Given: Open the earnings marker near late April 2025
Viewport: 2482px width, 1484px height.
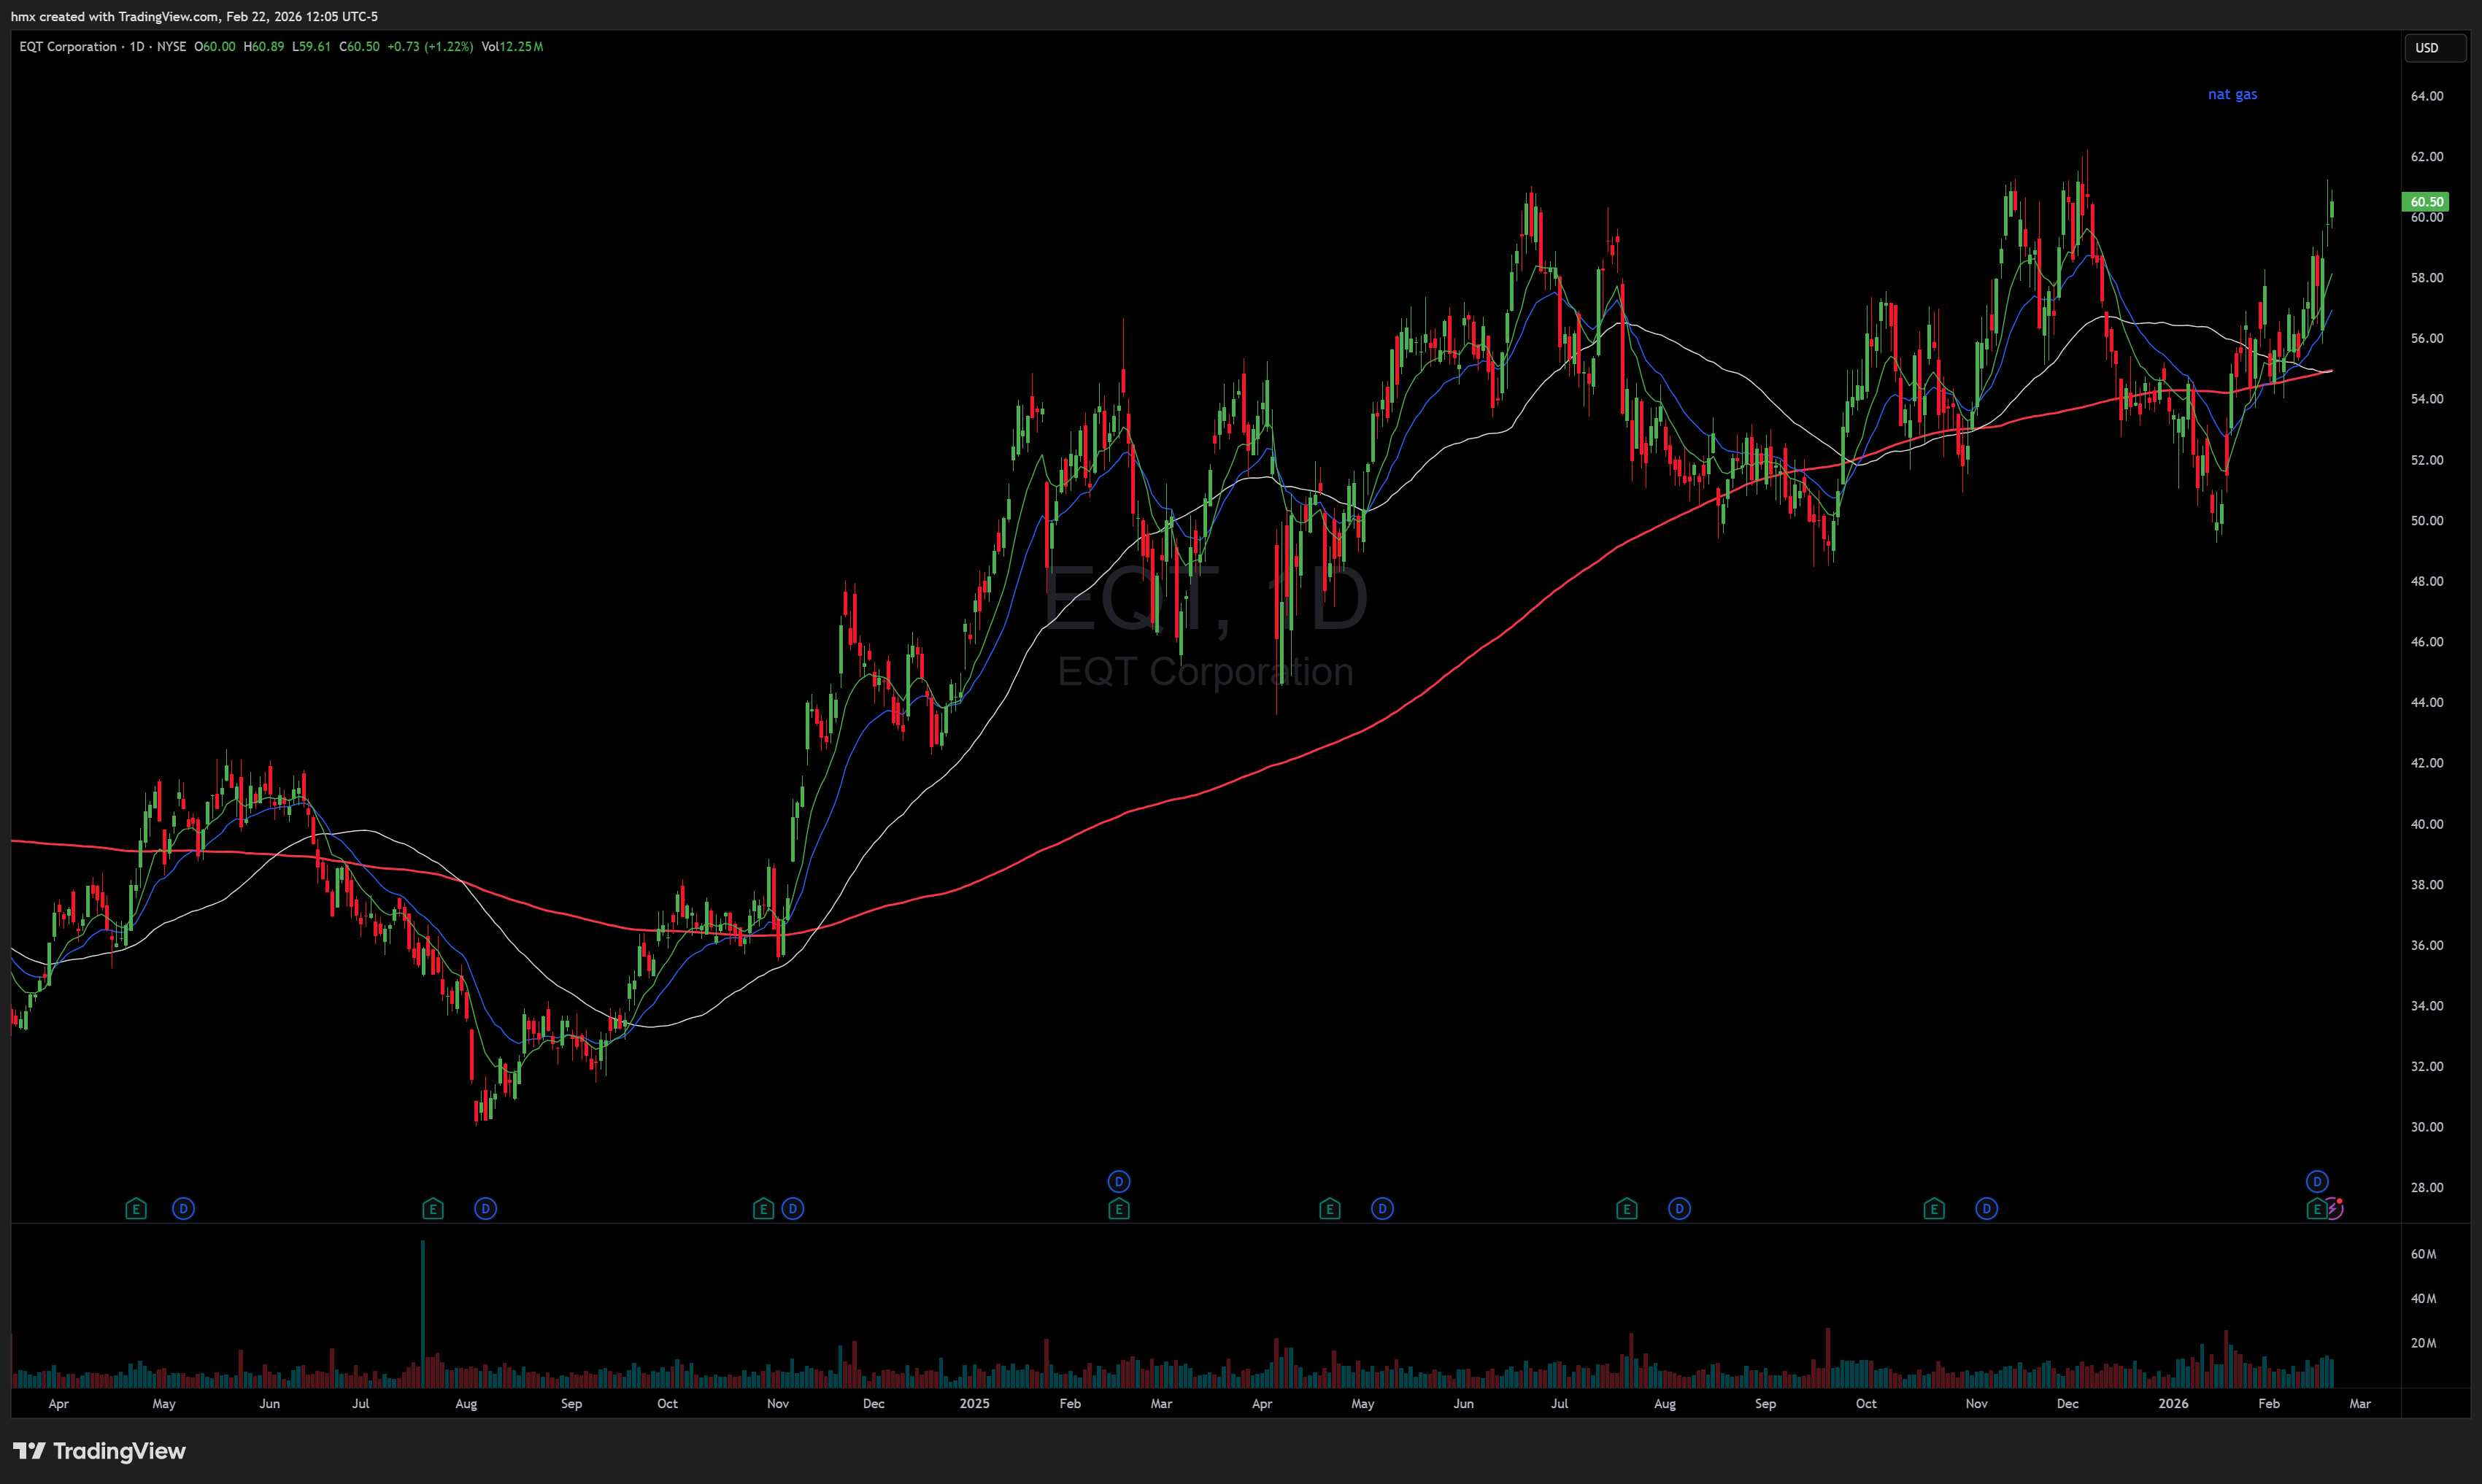Looking at the screenshot, I should point(1329,1209).
